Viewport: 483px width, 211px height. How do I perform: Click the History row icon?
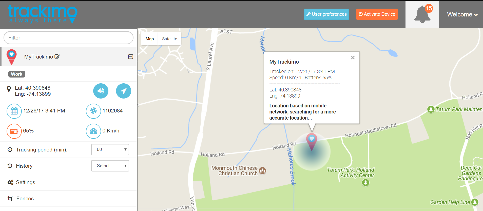10,166
